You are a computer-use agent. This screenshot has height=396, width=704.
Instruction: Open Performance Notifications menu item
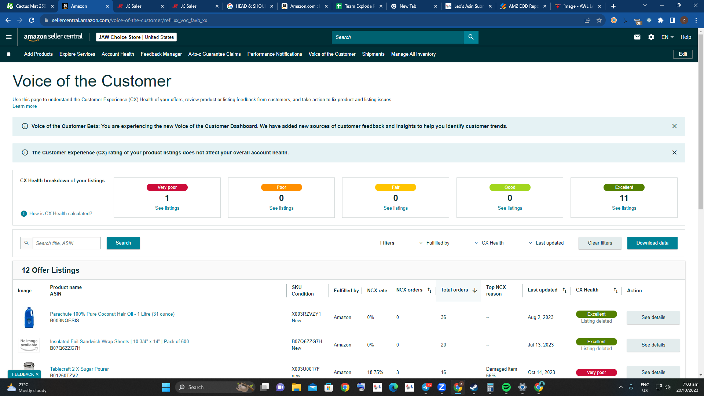275,54
